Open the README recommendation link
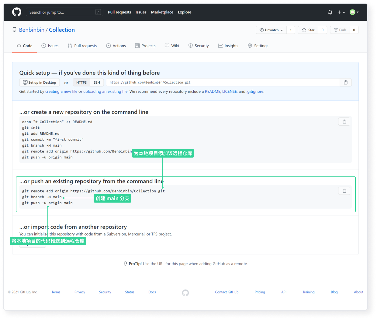 point(213,92)
